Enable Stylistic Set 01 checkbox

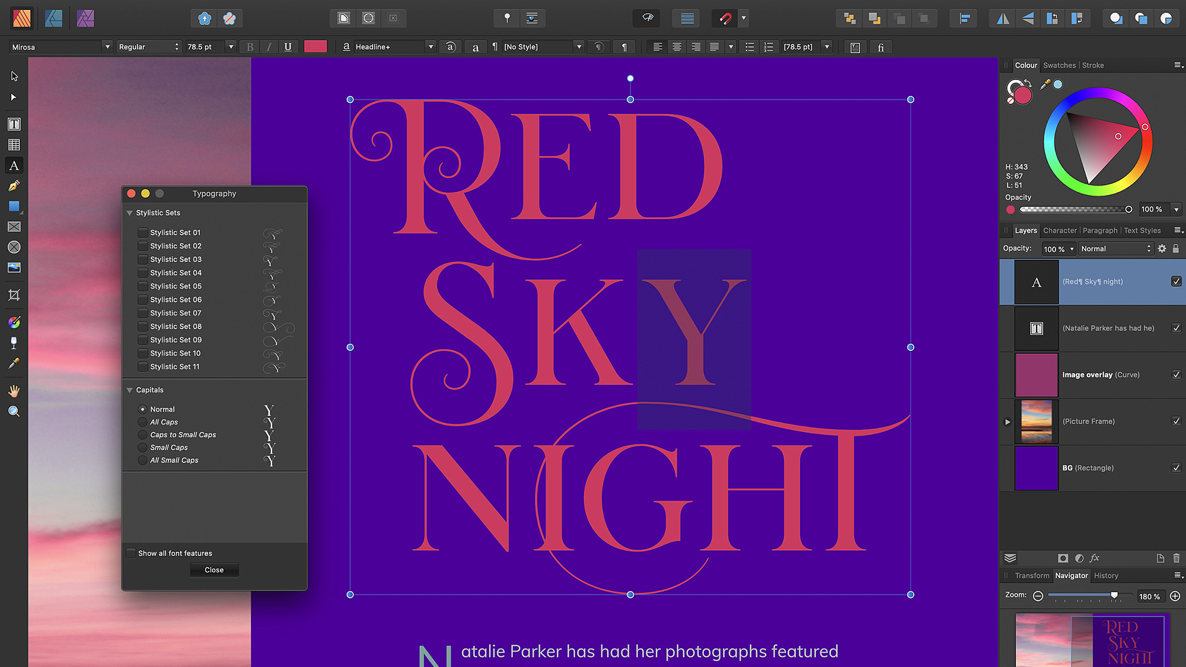[x=142, y=232]
